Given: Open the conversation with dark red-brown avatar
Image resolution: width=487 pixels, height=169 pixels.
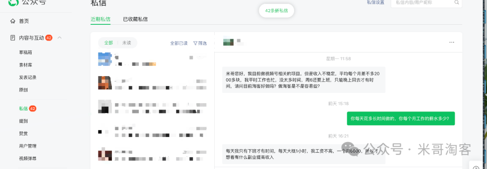Looking at the screenshot, I should (152, 155).
